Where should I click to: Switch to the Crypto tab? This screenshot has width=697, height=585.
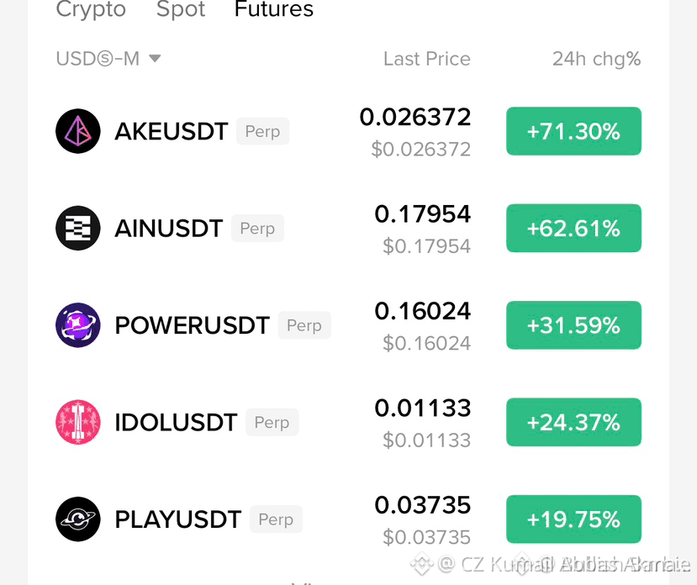click(x=91, y=8)
